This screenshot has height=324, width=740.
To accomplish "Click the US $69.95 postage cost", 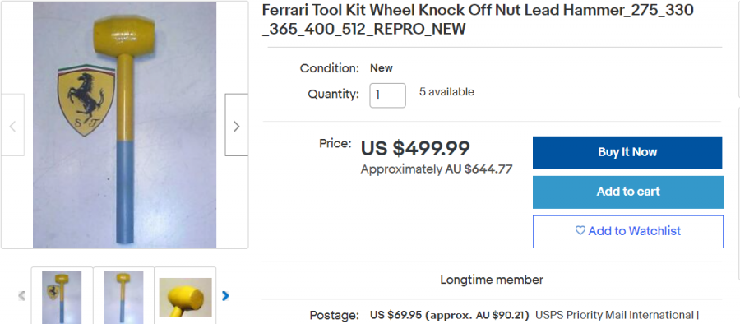I will (396, 315).
